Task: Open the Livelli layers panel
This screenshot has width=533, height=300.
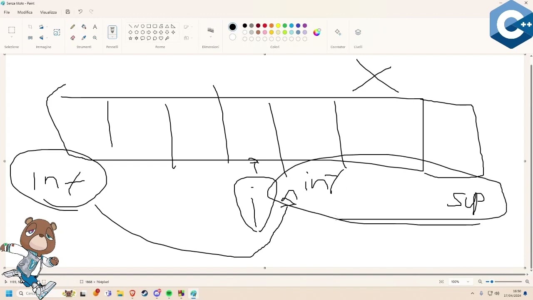Action: click(x=358, y=32)
